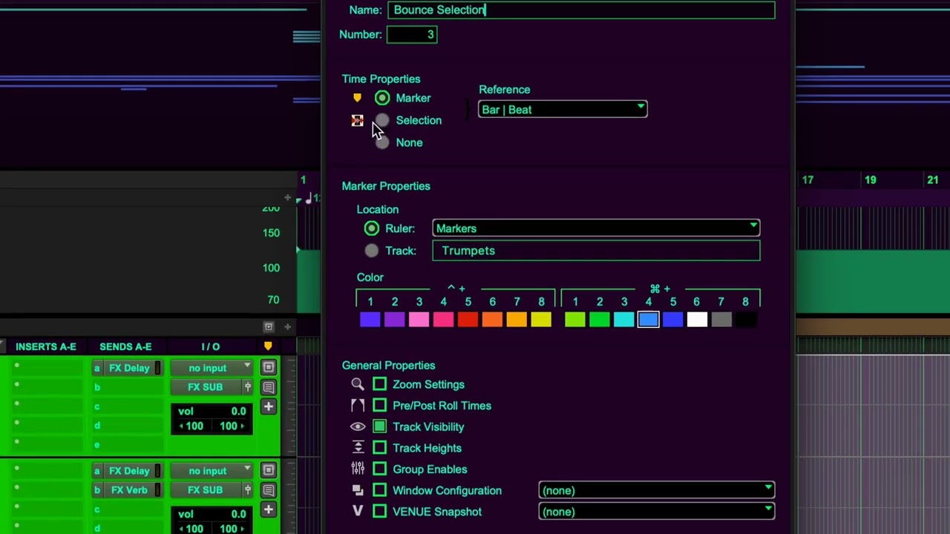
Task: Open the Reference Bar | Beat dropdown
Action: pyautogui.click(x=563, y=110)
